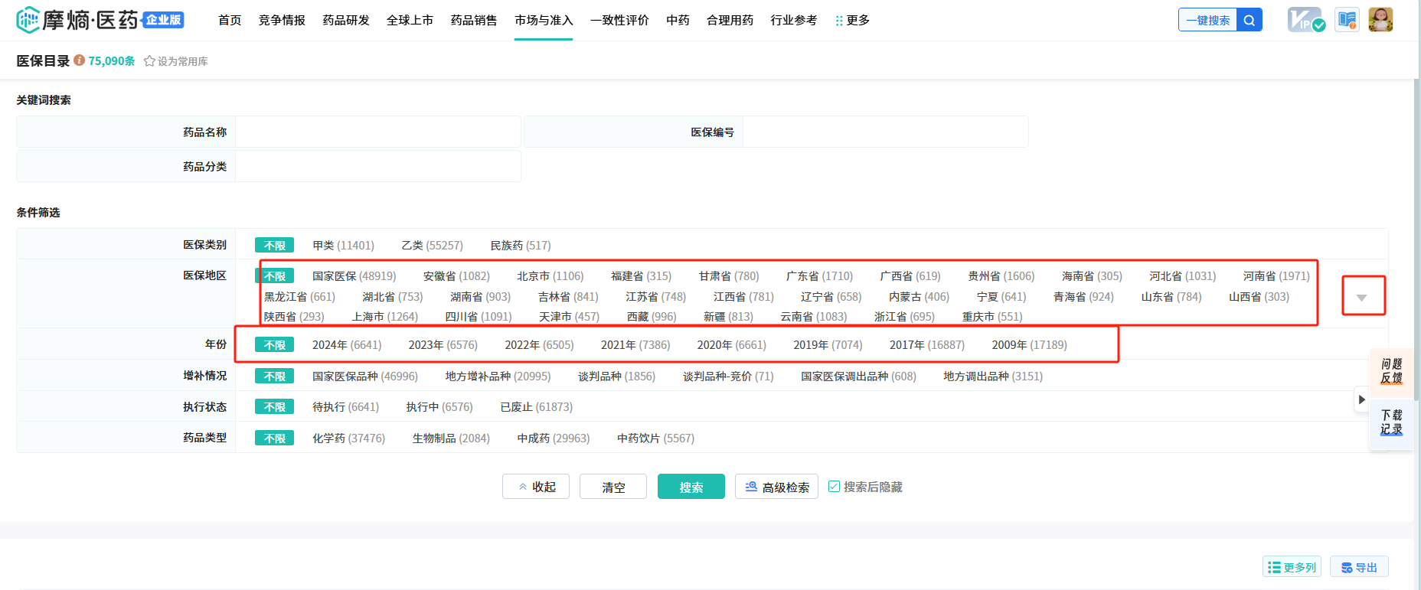Open the VIP badge icon
This screenshot has width=1421, height=590.
[x=1305, y=20]
